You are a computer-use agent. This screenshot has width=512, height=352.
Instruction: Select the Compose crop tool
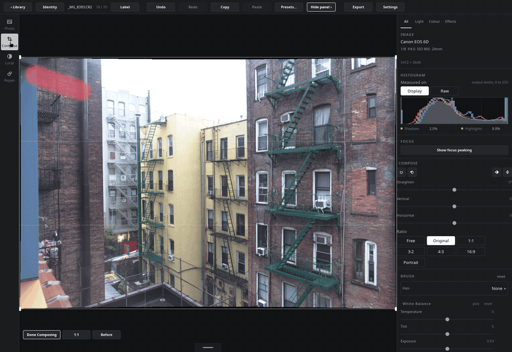(10, 42)
